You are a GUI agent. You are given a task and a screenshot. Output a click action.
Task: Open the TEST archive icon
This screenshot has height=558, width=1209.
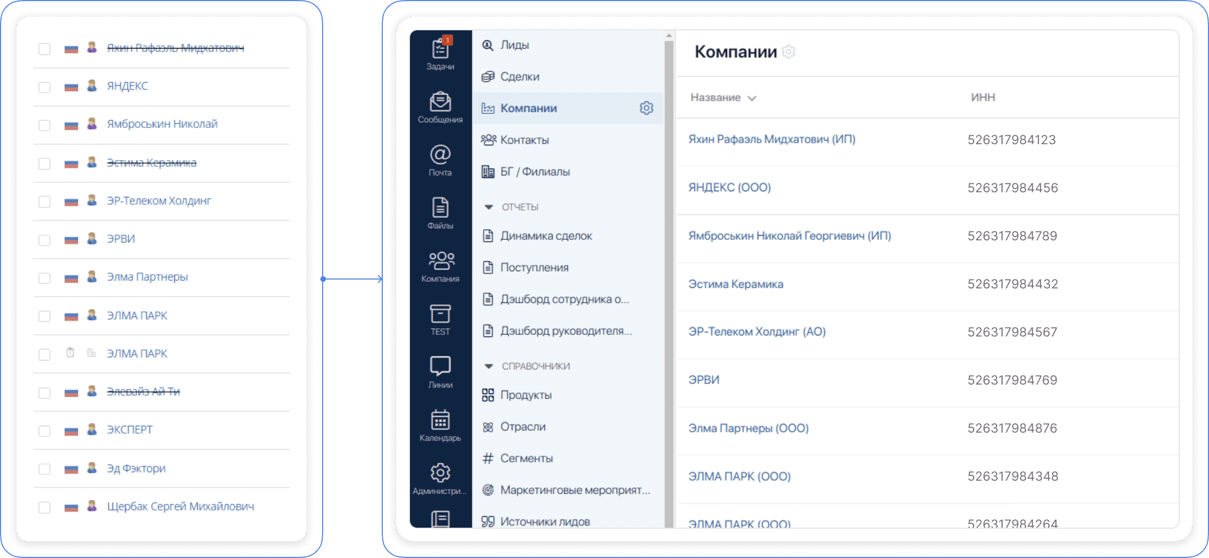440,314
